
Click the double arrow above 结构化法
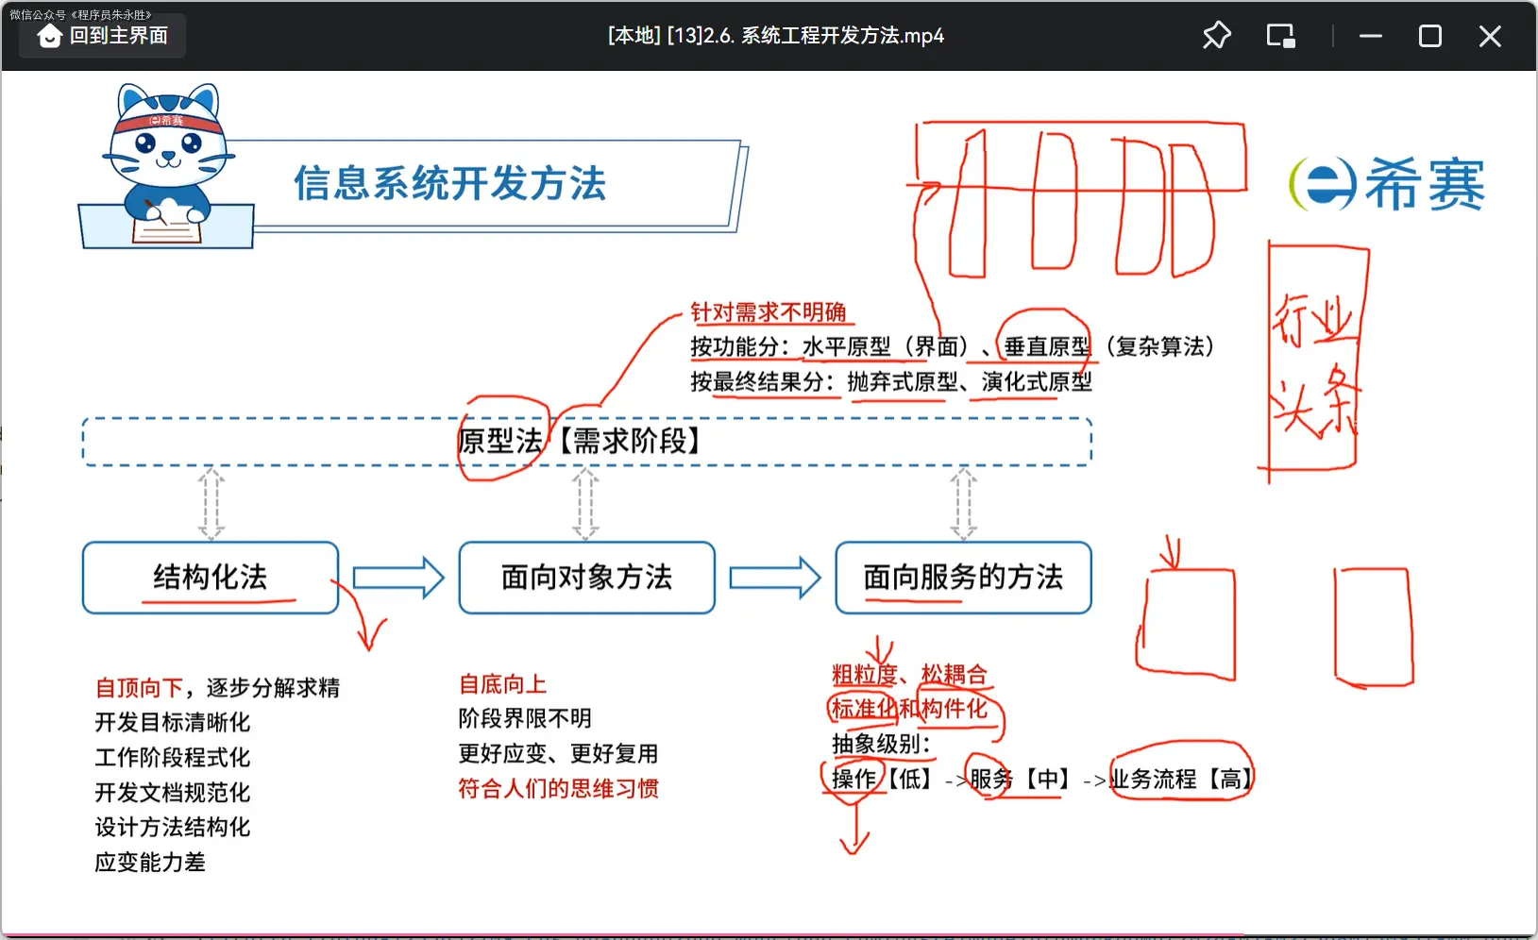coord(211,503)
